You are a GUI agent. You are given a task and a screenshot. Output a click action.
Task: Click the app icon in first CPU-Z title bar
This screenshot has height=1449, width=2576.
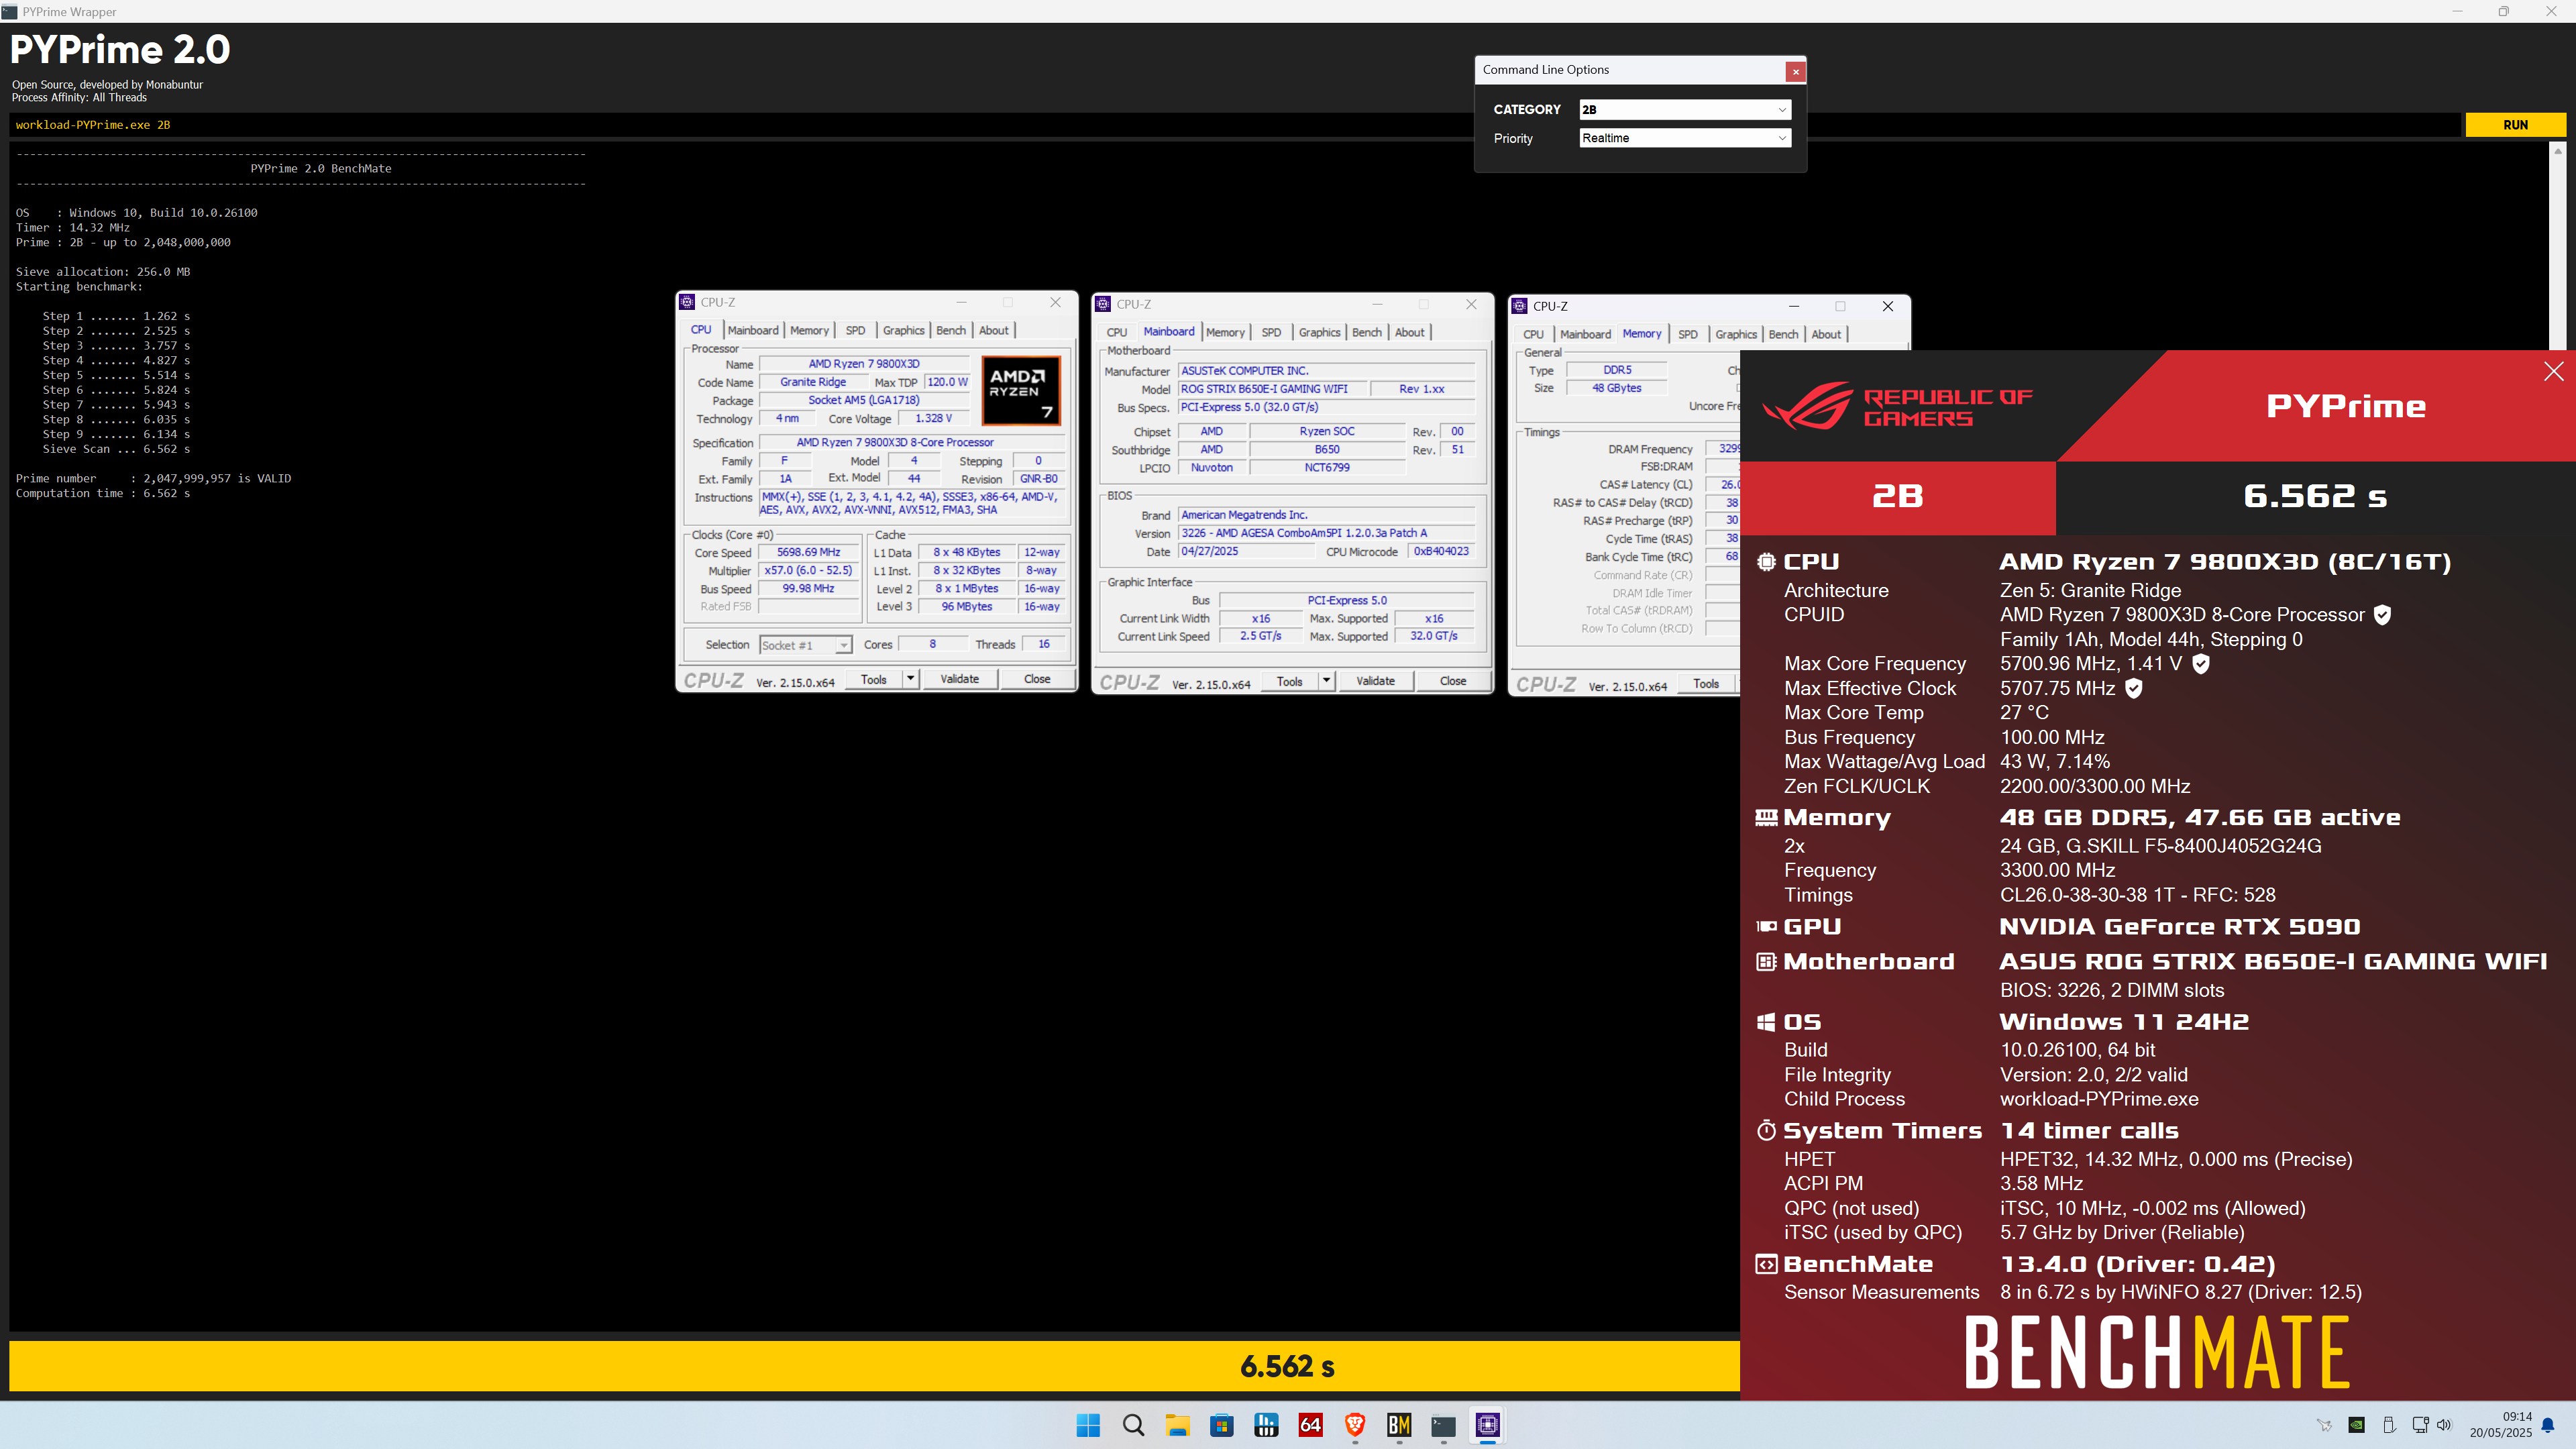click(x=687, y=302)
